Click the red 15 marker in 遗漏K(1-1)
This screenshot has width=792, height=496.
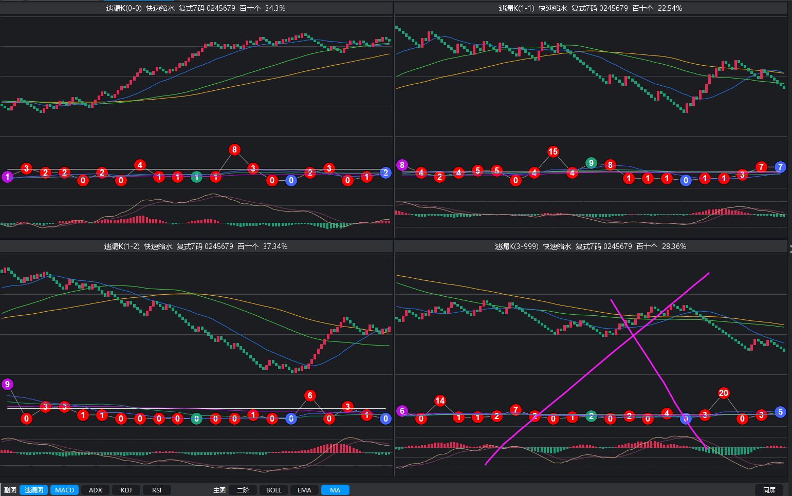pyautogui.click(x=553, y=151)
